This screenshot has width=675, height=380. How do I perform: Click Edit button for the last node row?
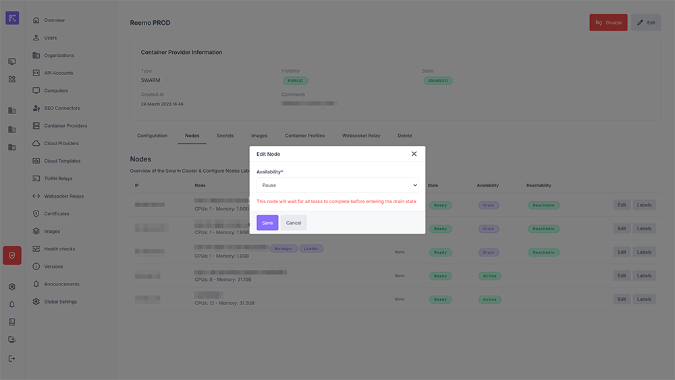coord(622,299)
